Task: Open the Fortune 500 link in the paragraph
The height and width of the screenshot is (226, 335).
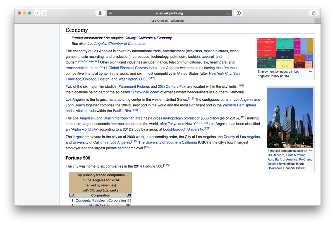Action: point(152,166)
